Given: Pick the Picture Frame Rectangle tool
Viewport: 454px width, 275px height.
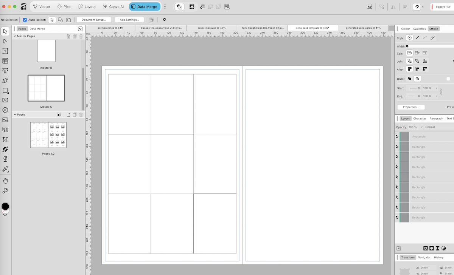Looking at the screenshot, I should point(5,100).
